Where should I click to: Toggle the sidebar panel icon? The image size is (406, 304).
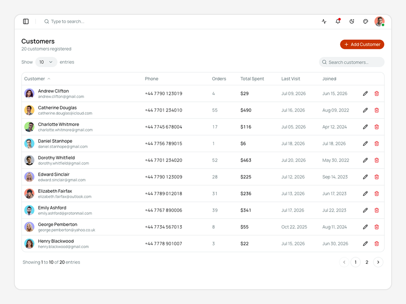coord(26,22)
